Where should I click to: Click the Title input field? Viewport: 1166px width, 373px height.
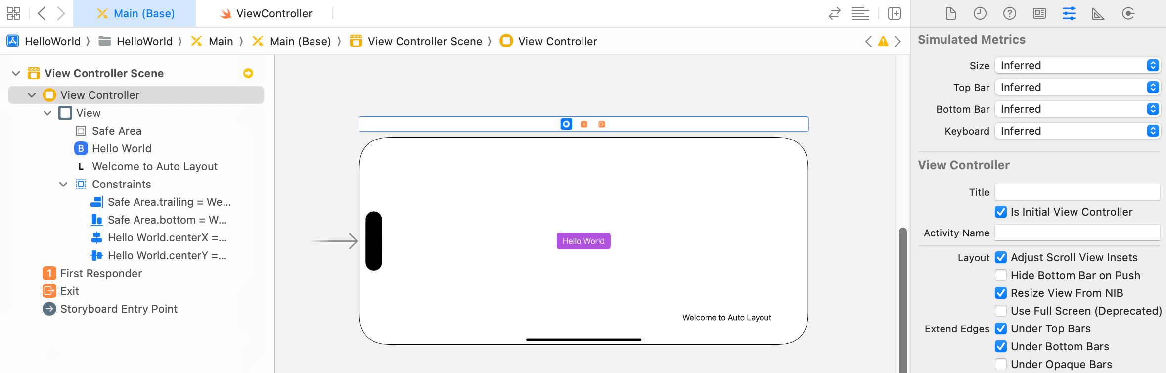tap(1077, 192)
